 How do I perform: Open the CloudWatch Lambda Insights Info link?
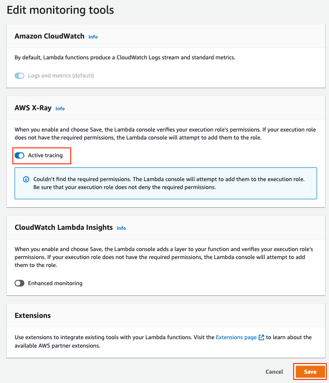pyautogui.click(x=121, y=228)
